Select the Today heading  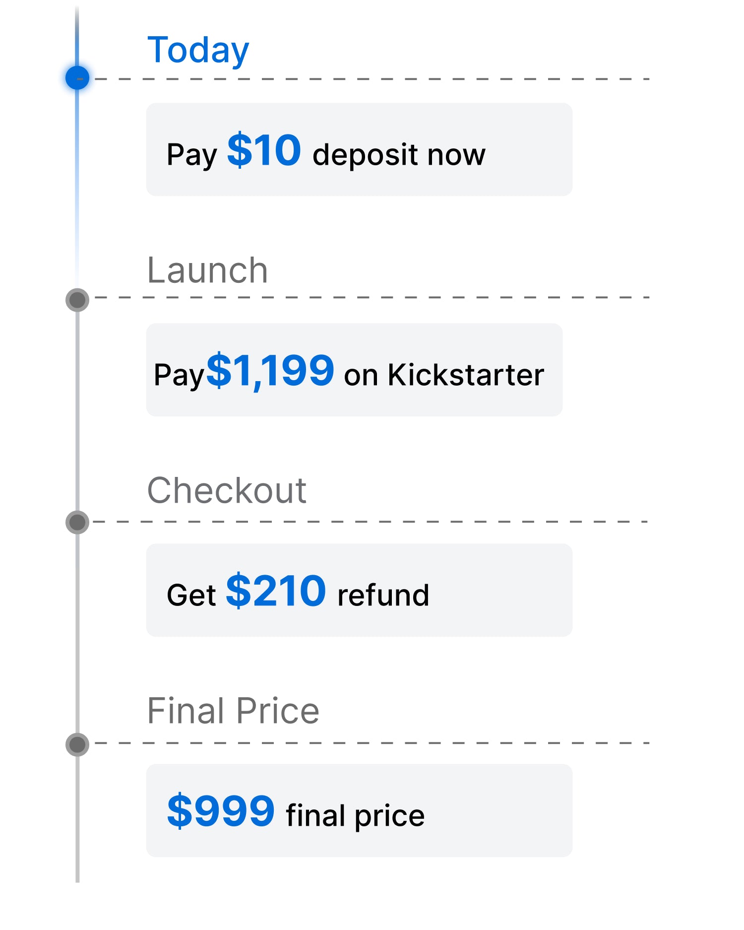pyautogui.click(x=198, y=51)
